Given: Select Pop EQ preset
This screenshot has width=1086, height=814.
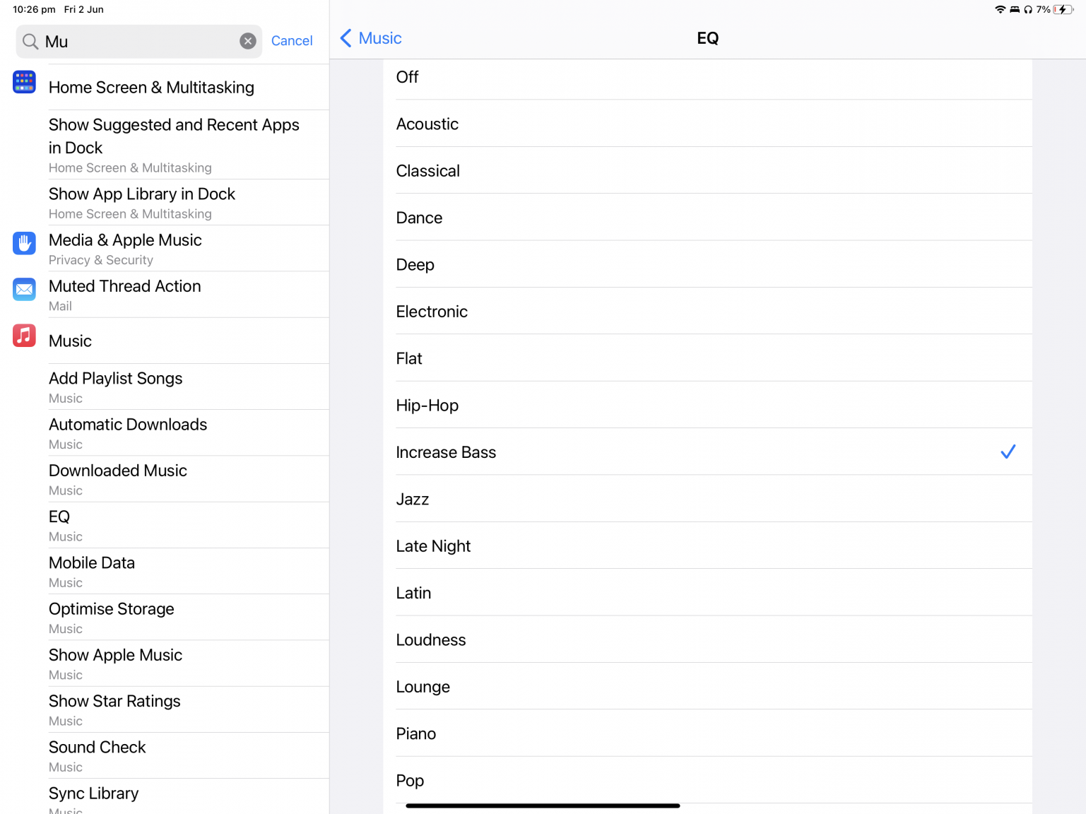Looking at the screenshot, I should (707, 780).
